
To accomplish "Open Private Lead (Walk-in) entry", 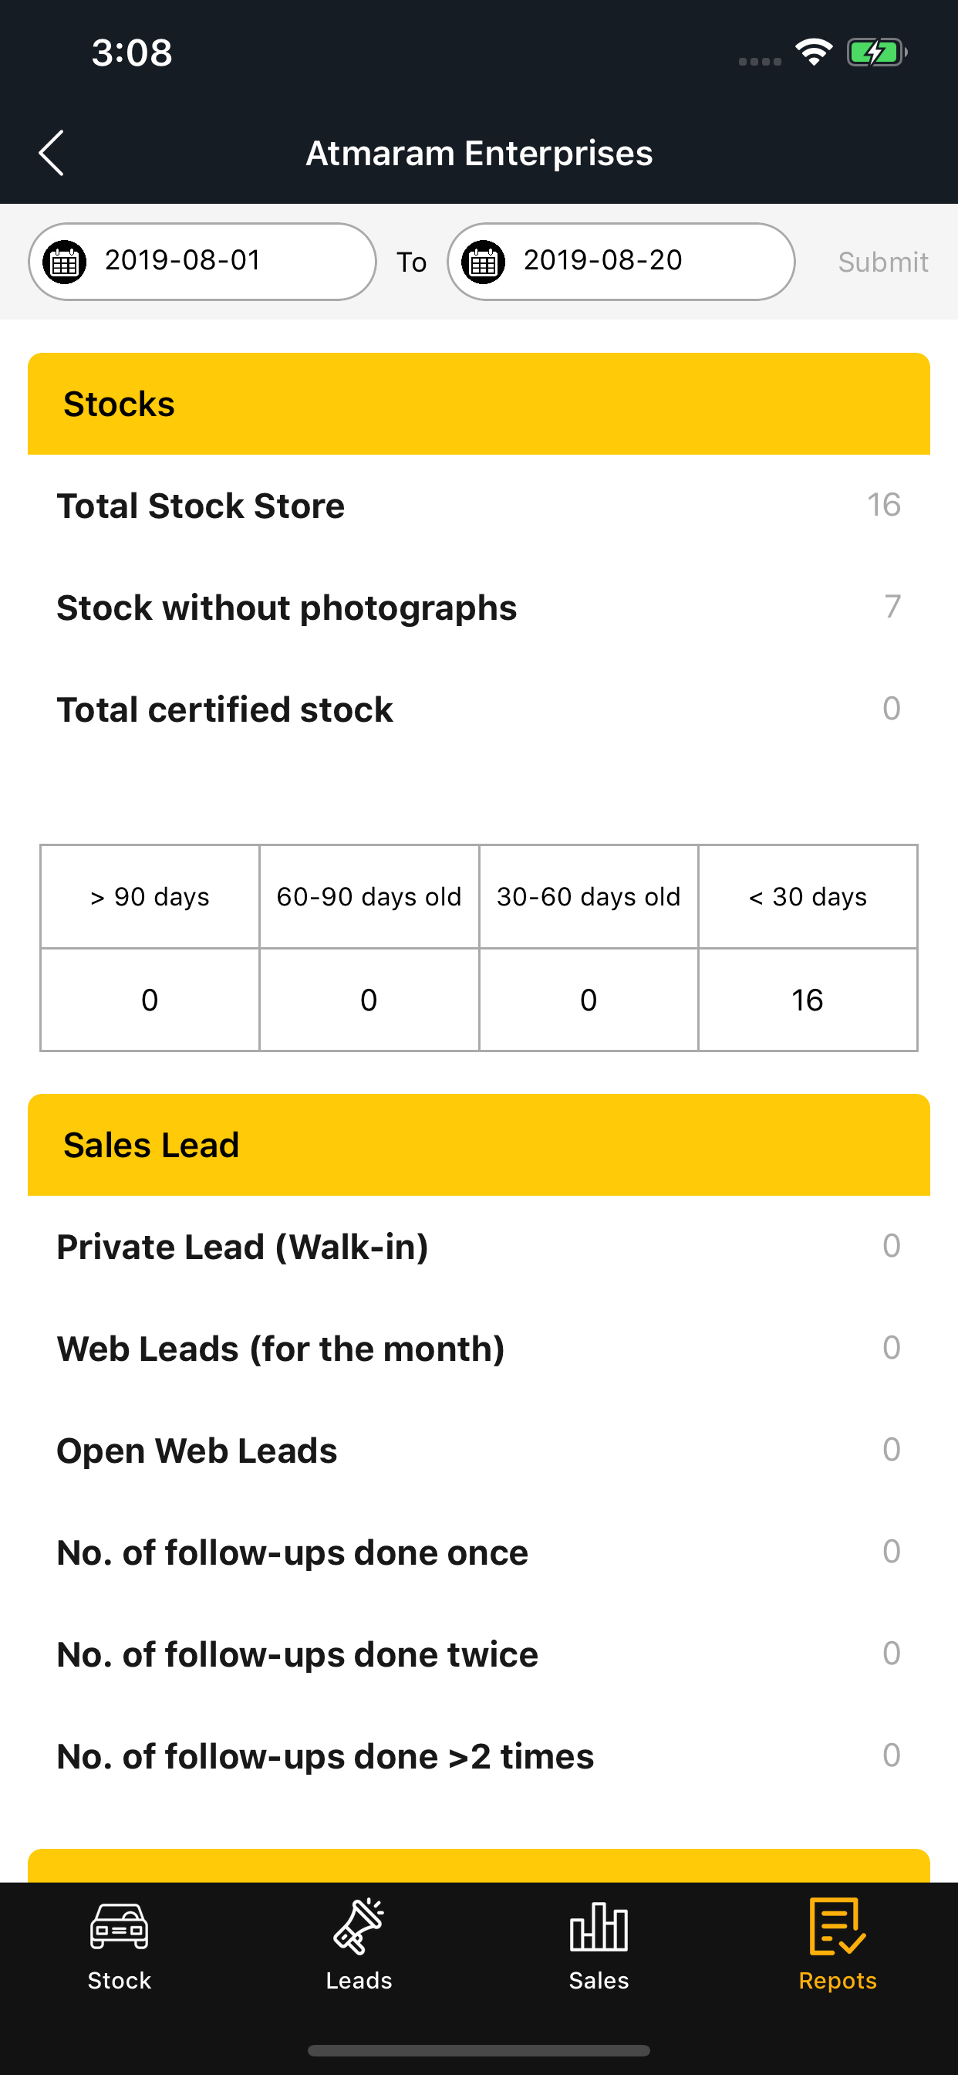I will coord(479,1247).
